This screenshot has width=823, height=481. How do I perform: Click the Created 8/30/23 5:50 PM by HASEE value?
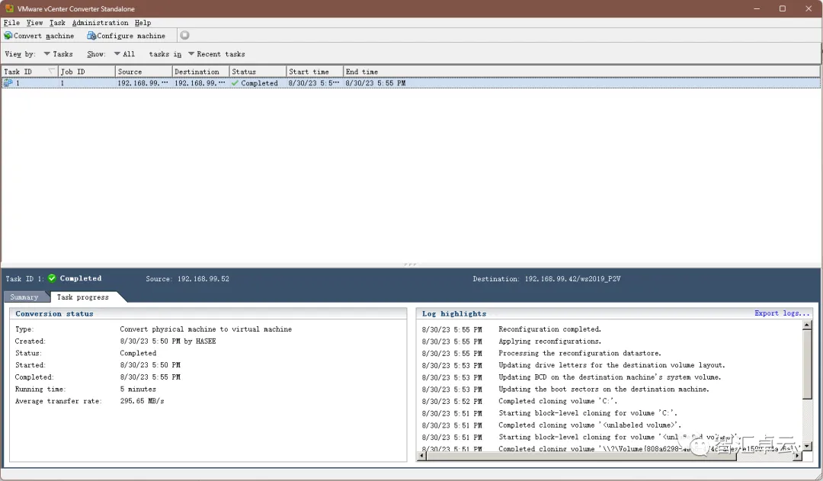pyautogui.click(x=168, y=342)
